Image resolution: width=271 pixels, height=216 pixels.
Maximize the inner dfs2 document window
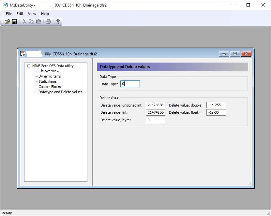point(235,54)
